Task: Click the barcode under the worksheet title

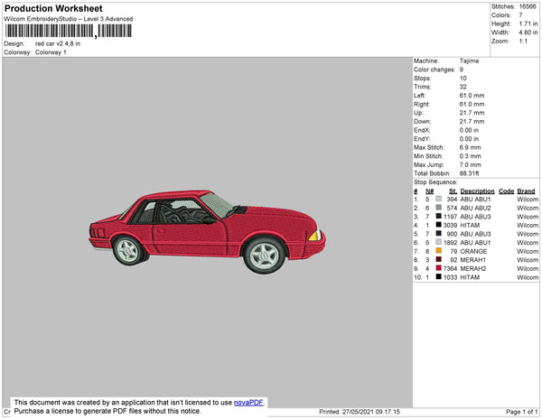Action: (x=68, y=31)
